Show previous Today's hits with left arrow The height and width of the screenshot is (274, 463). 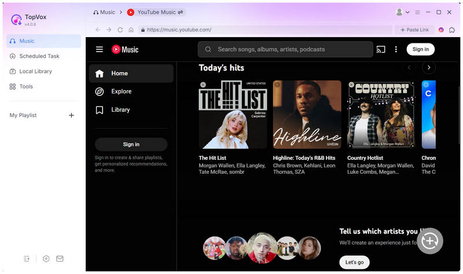click(x=409, y=68)
